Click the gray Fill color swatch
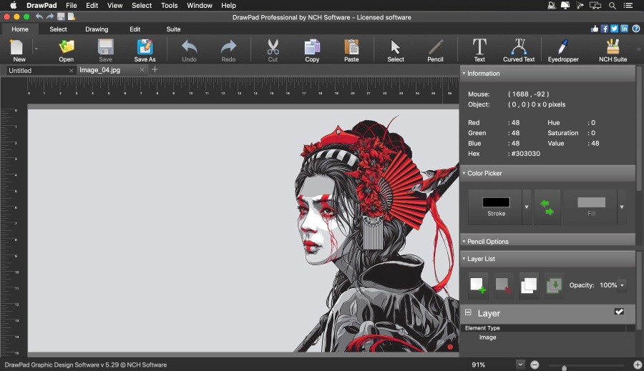The image size is (644, 371). [591, 202]
